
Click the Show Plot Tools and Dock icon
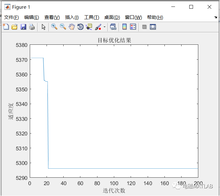pyautogui.click(x=153, y=27)
